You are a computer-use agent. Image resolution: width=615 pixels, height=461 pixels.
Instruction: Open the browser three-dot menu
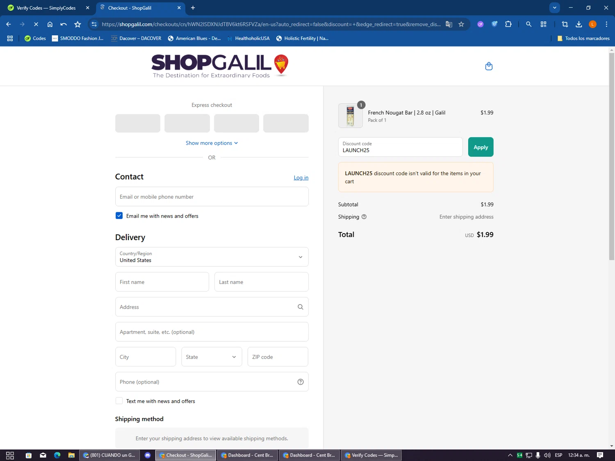point(606,24)
